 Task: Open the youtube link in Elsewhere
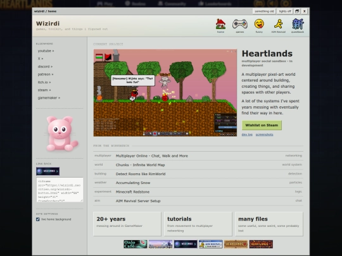click(46, 51)
